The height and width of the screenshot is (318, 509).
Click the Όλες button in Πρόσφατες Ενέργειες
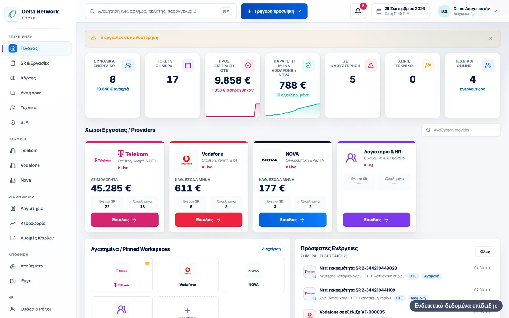[485, 252]
